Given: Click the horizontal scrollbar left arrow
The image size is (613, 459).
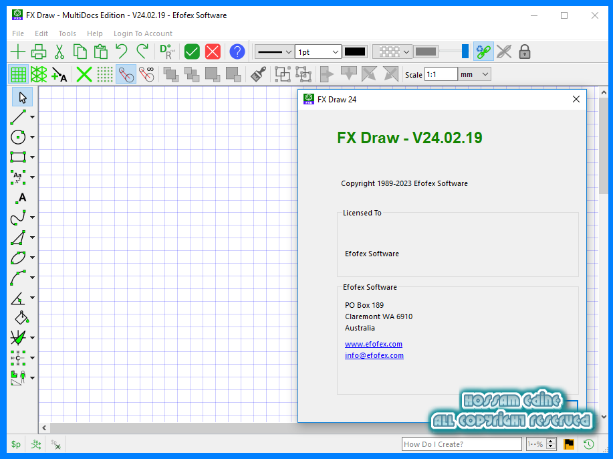Looking at the screenshot, I should [x=44, y=428].
